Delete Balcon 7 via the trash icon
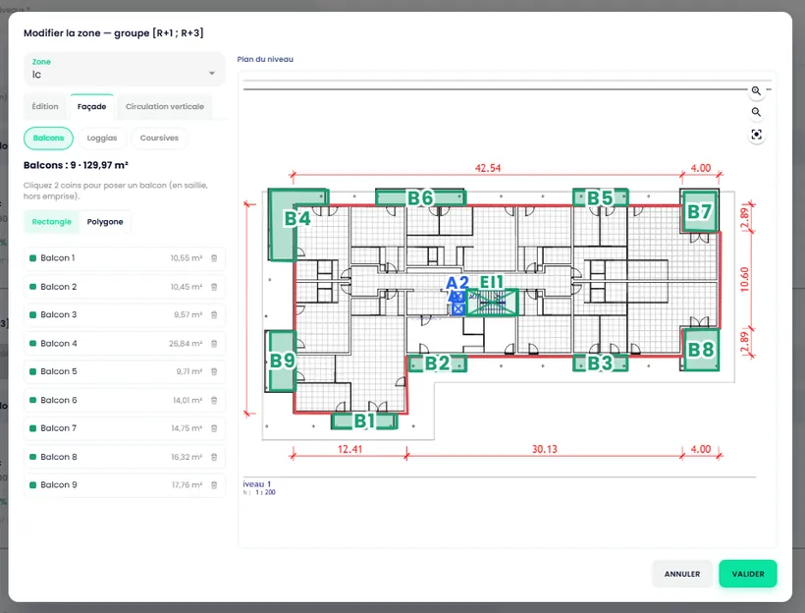The image size is (805, 613). 214,428
